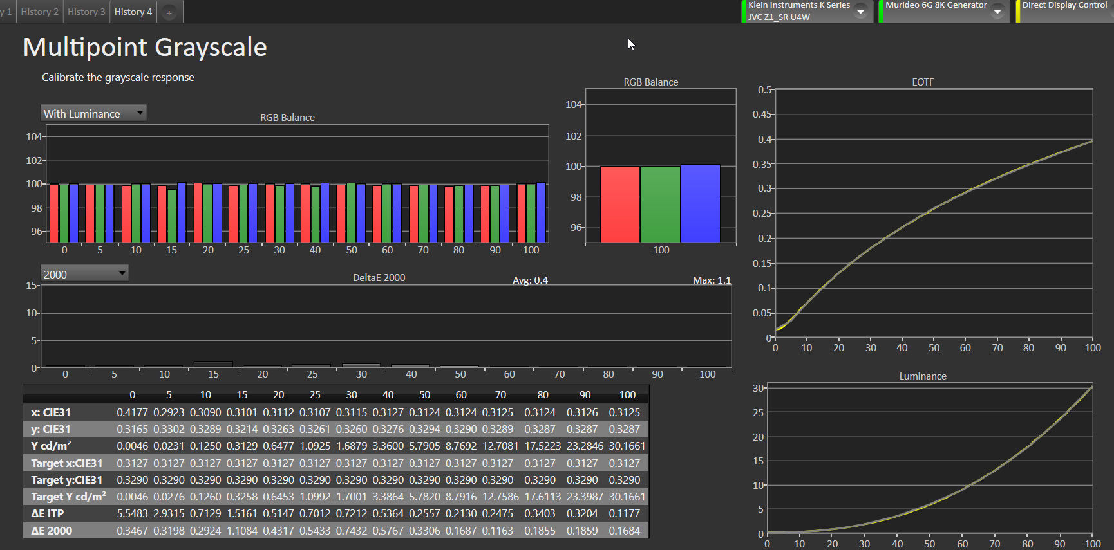Image resolution: width=1114 pixels, height=550 pixels.
Task: Select the large green bar in the 100 RGB Balance chart
Action: click(660, 205)
